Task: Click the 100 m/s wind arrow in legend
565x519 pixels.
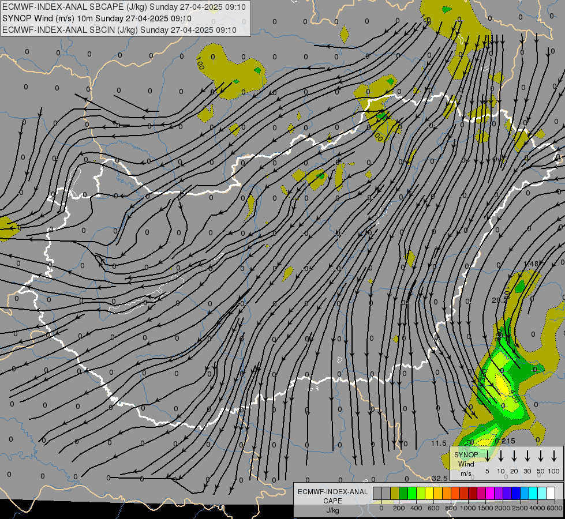Action: pos(554,456)
